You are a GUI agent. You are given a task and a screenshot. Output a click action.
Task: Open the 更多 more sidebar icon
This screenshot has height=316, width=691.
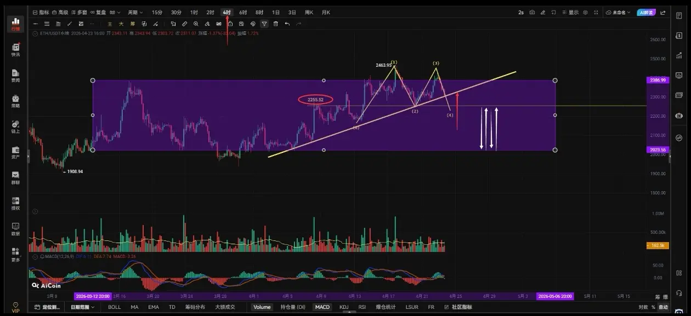pyautogui.click(x=15, y=255)
